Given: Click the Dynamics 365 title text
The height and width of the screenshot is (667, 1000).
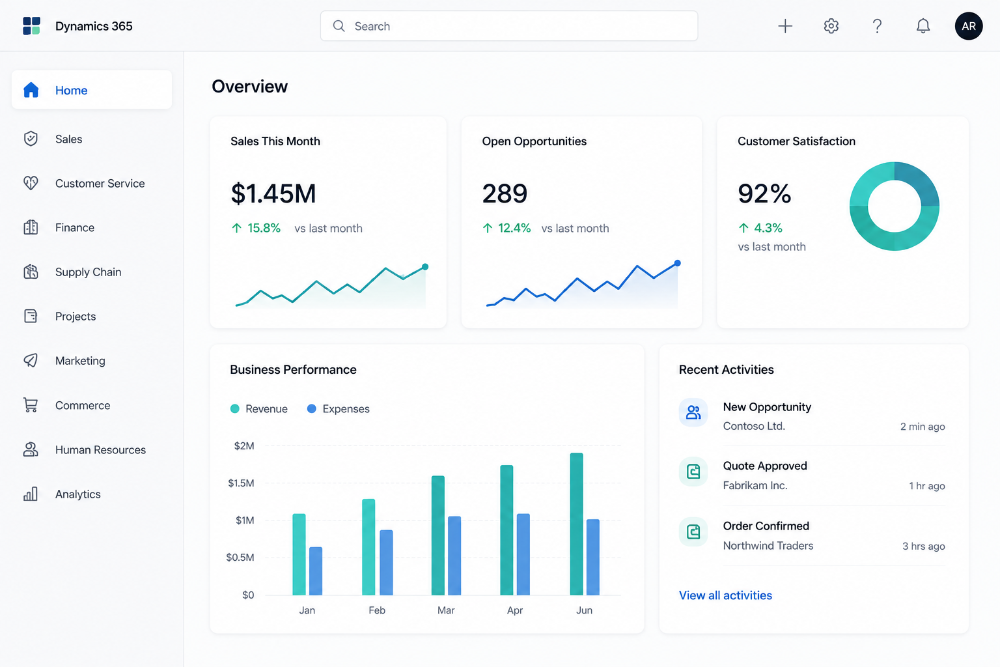Looking at the screenshot, I should click(94, 26).
